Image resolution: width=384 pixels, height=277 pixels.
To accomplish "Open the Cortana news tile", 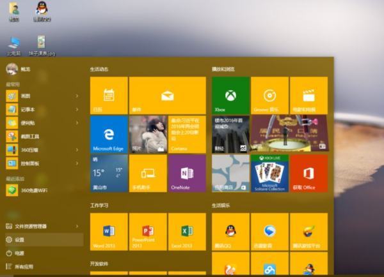I will [187, 134].
